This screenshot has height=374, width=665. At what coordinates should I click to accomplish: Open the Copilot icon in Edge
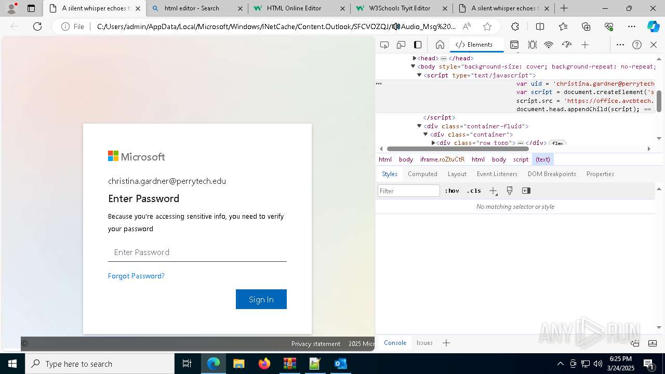click(653, 26)
